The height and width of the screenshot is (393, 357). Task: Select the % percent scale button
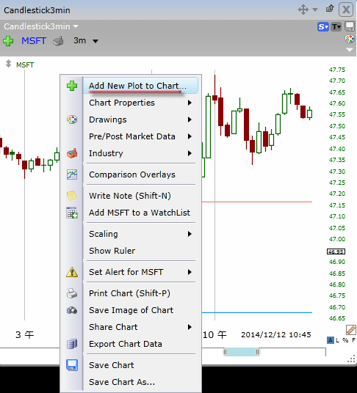[345, 340]
